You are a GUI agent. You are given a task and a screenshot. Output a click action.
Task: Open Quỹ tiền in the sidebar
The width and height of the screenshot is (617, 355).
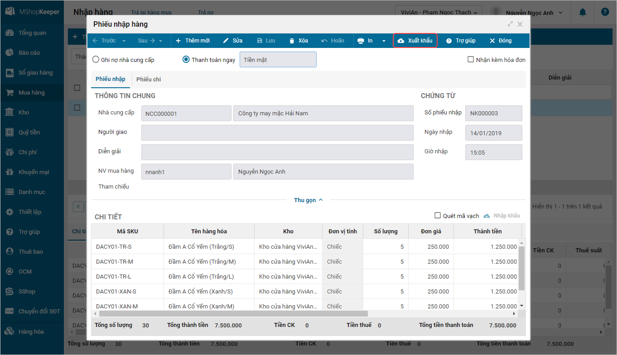[x=29, y=133]
